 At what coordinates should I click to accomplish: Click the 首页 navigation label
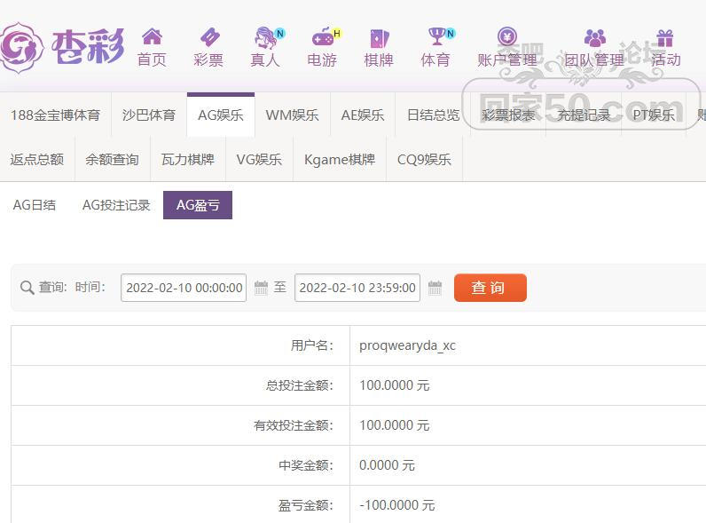tap(153, 59)
